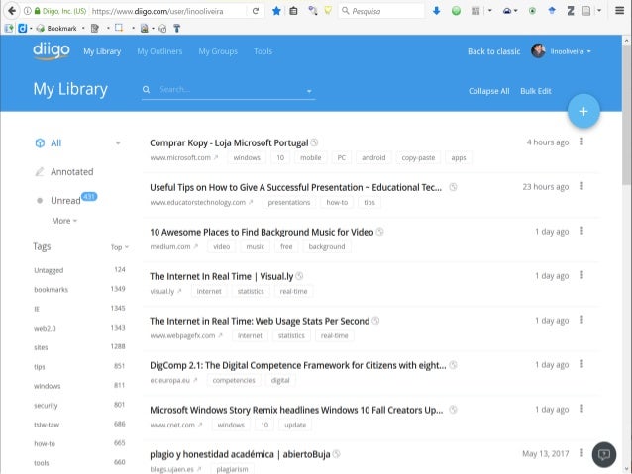Click Back to classic link
Screen dimensions: 632x474
coord(493,51)
